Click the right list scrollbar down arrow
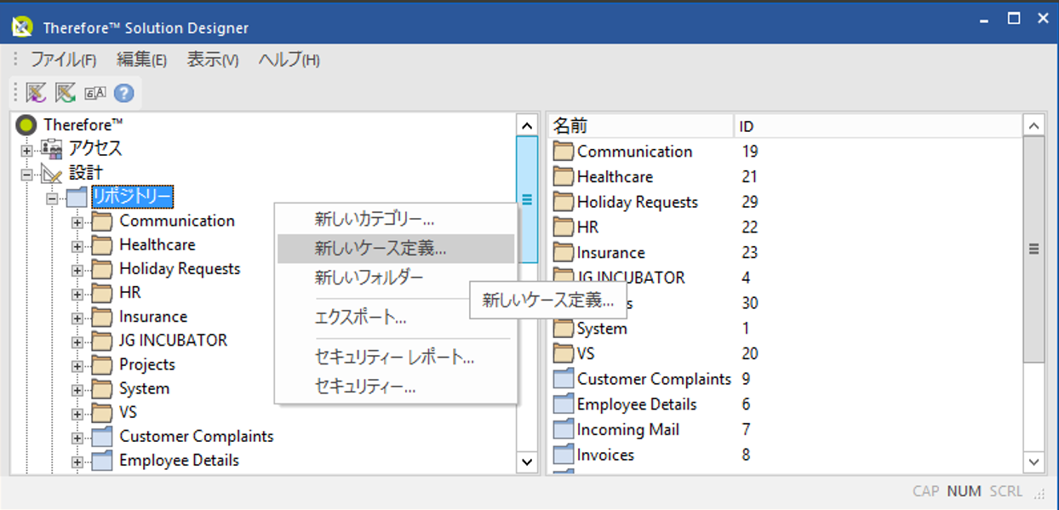This screenshot has height=510, width=1059. [x=1033, y=462]
